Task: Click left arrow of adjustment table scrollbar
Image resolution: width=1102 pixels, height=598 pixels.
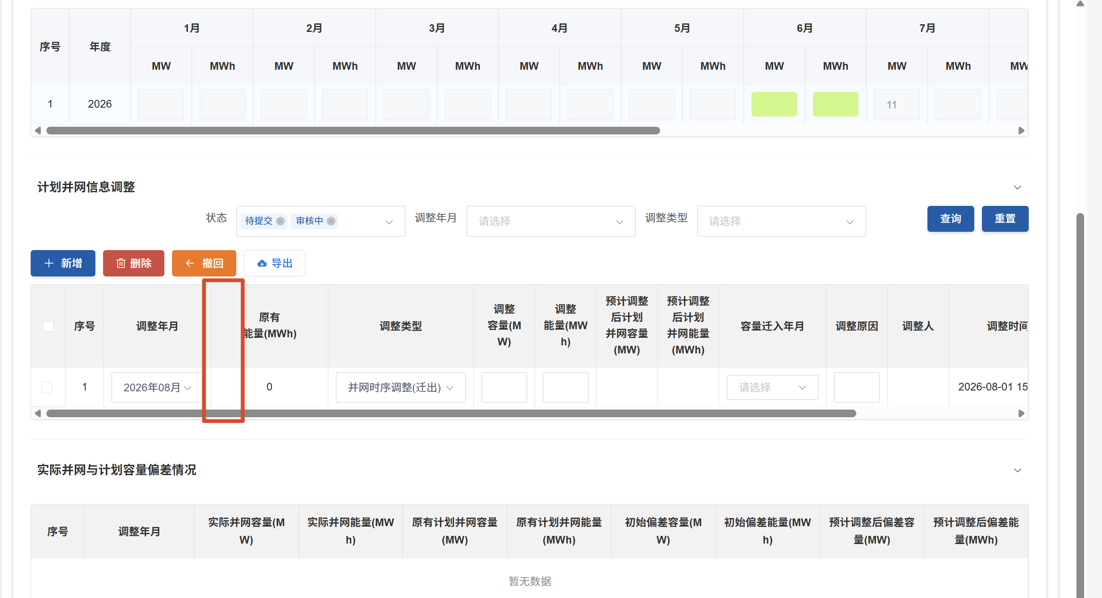Action: (37, 413)
